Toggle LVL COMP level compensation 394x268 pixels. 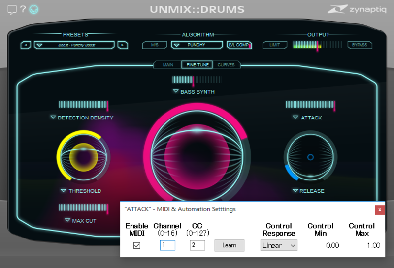coord(239,45)
